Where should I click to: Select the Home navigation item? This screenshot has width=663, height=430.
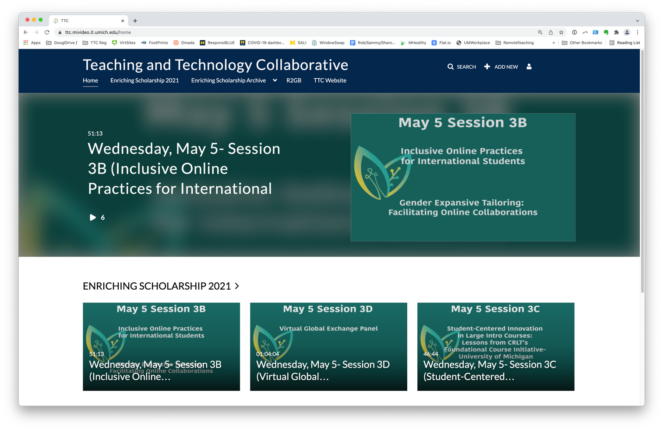pyautogui.click(x=90, y=80)
